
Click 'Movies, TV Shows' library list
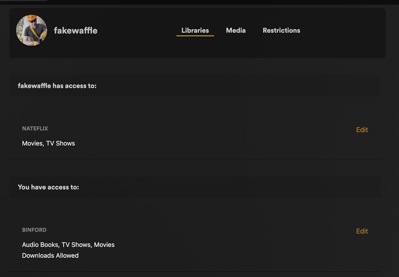coord(48,143)
